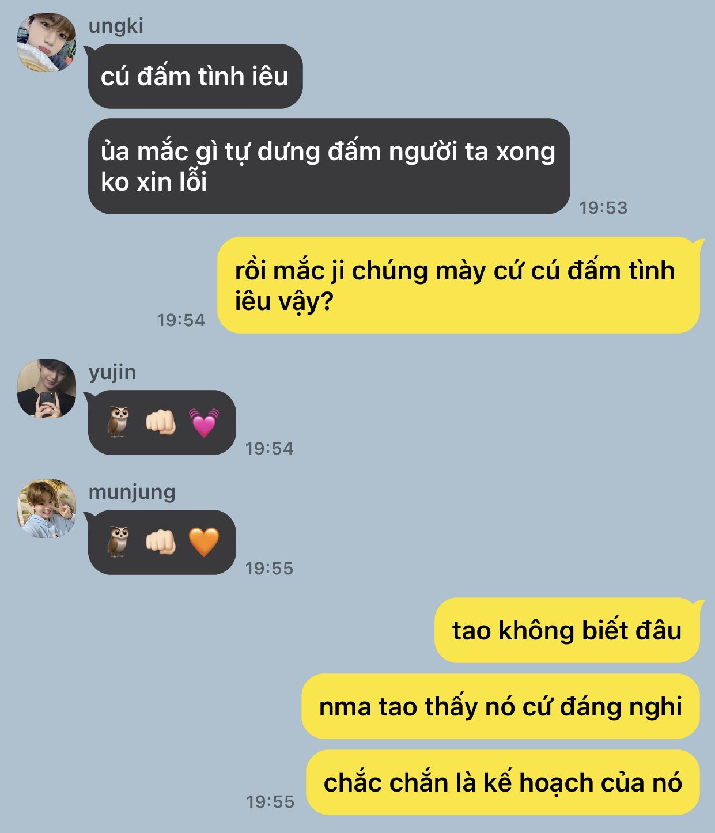Tap the bubble starting "ủa mắc gì tự dưng"
715x833 pixels.
(329, 166)
